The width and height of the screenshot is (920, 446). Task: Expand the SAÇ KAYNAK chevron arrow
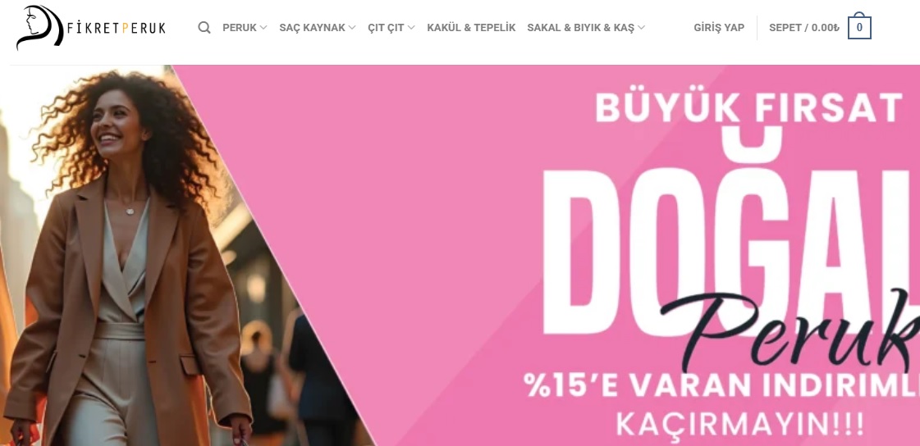tap(352, 28)
